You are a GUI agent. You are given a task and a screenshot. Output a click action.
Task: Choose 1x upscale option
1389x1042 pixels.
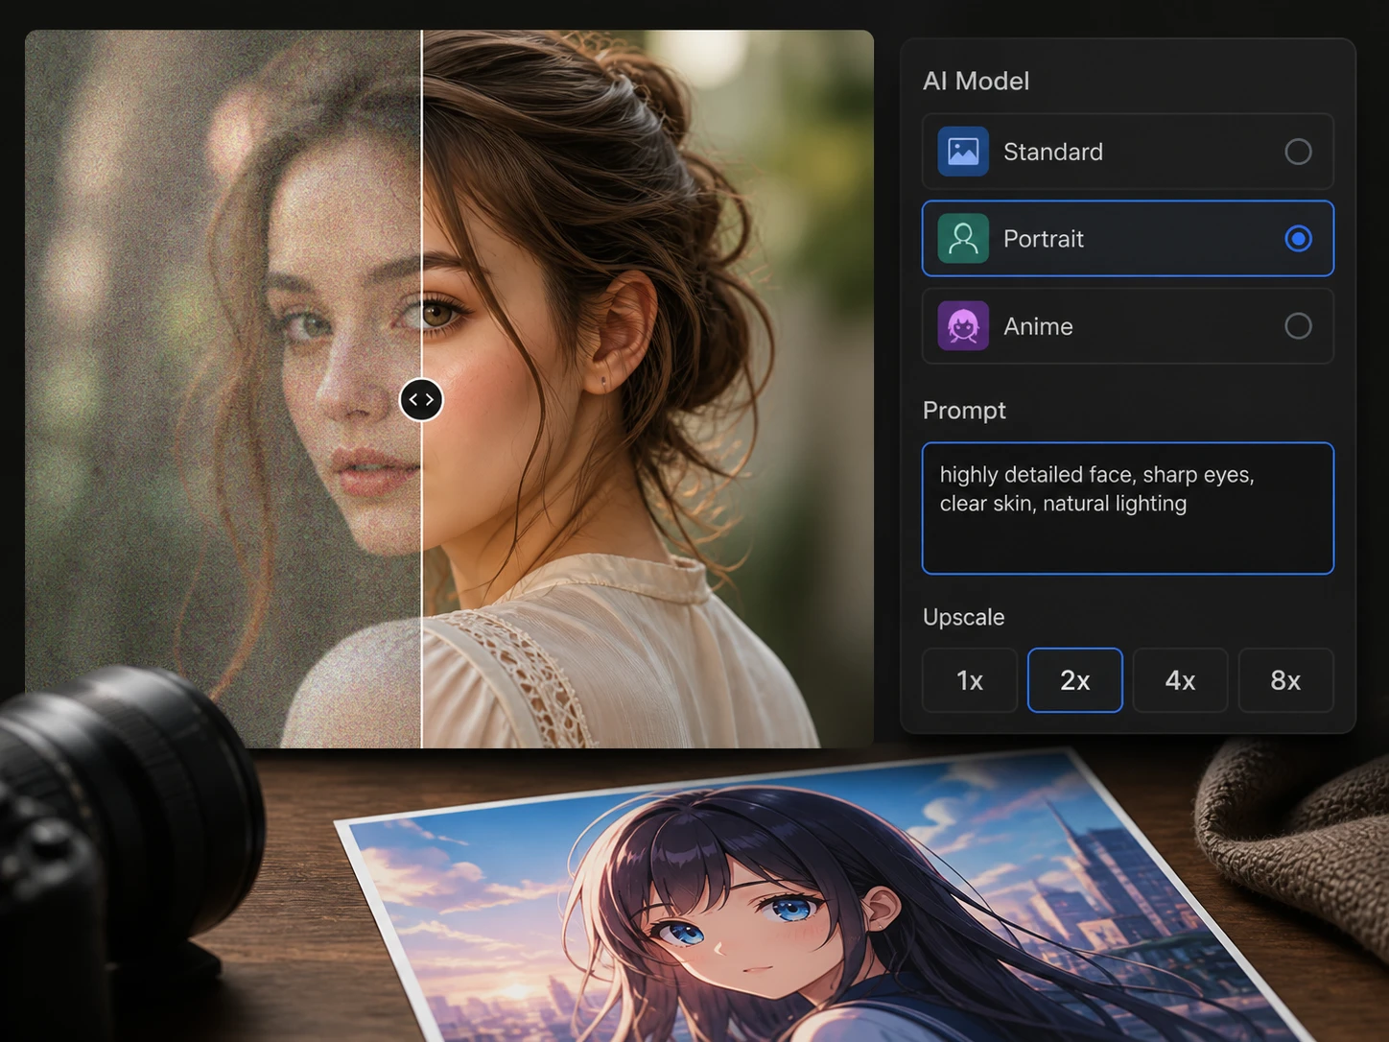coord(970,680)
